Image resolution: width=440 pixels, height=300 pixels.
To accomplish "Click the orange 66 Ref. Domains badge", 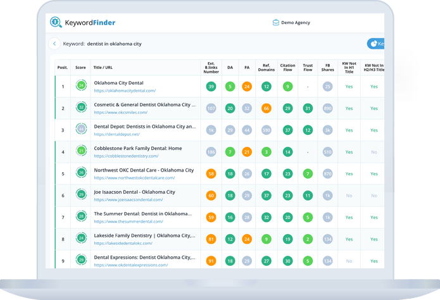I will [x=267, y=108].
